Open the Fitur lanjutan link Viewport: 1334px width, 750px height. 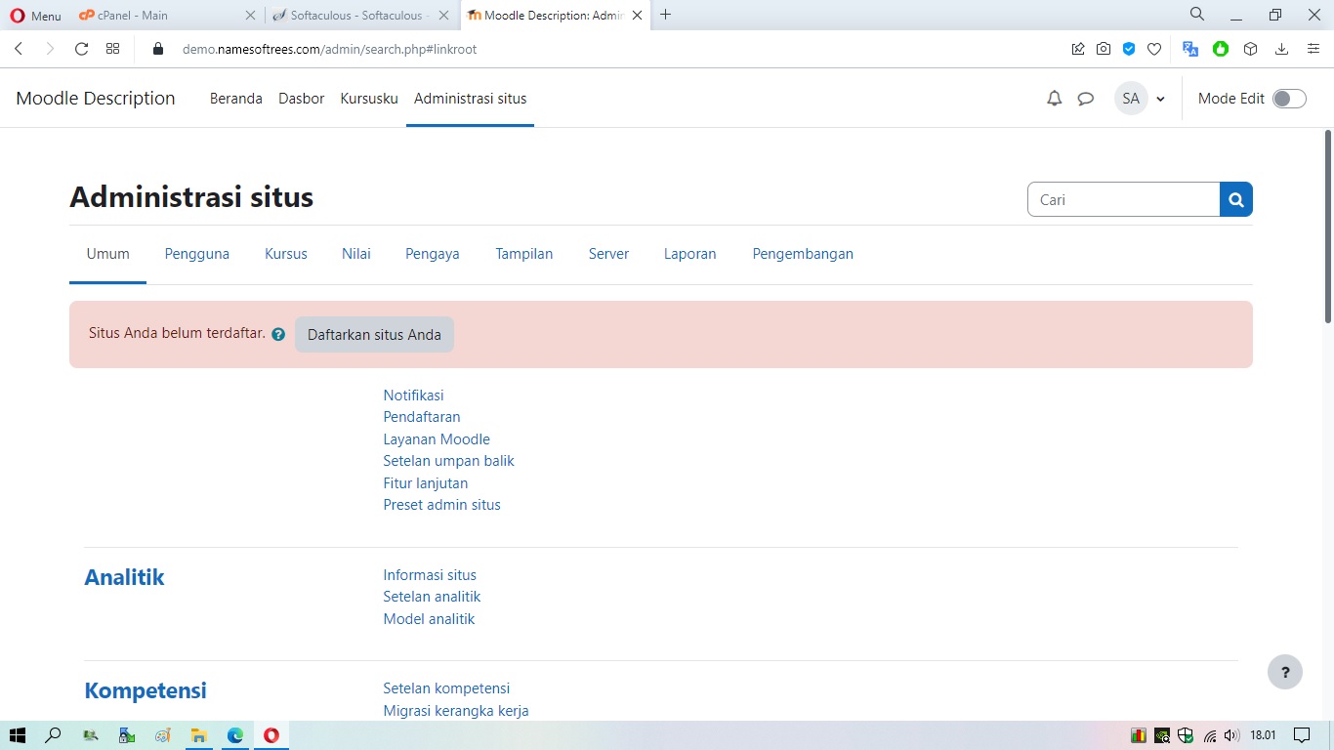(x=426, y=483)
